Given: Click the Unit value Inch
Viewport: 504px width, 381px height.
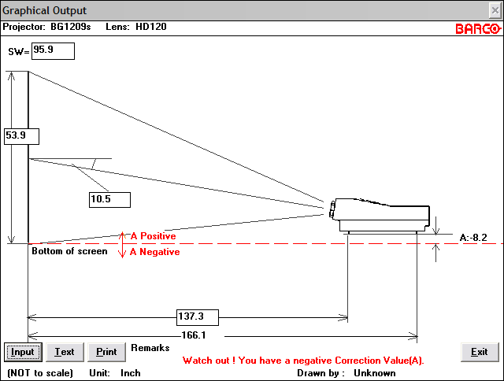Looking at the screenshot, I should point(131,373).
